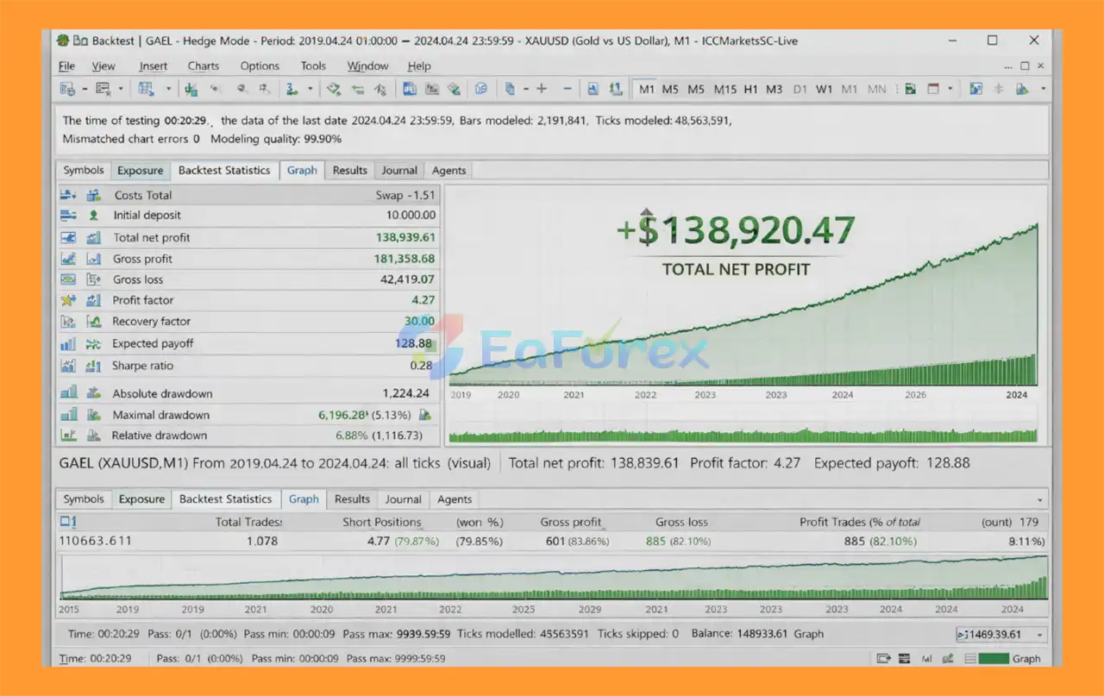Viewport: 1104px width, 696px height.
Task: Click the green Graph swatch in status bar
Action: click(x=993, y=659)
